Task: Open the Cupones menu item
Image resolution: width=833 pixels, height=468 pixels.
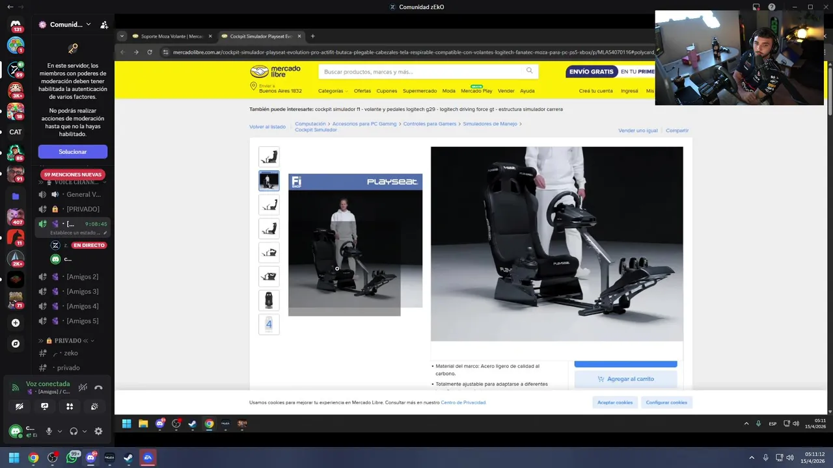Action: coord(387,91)
